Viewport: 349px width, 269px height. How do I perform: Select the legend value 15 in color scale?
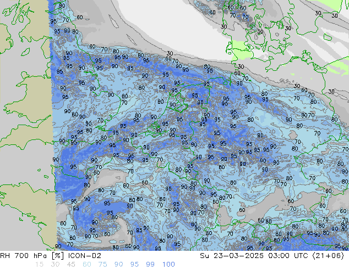coord(39,265)
